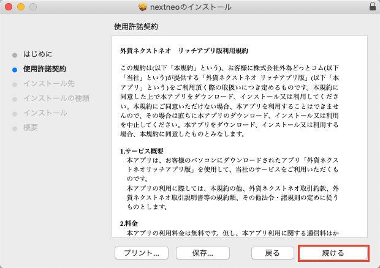Go back with the 戻る button

pyautogui.click(x=272, y=253)
